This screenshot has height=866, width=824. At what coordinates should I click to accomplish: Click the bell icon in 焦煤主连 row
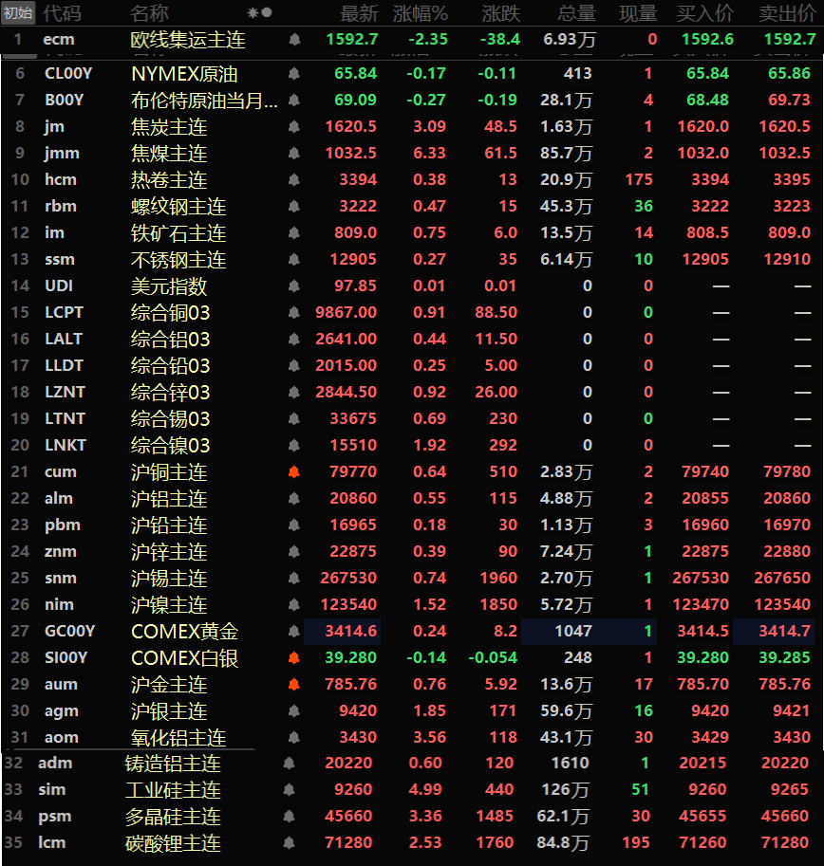294,154
